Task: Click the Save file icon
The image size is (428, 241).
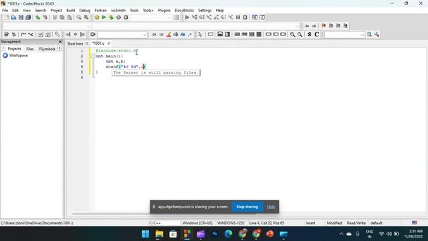Action: tap(21, 17)
